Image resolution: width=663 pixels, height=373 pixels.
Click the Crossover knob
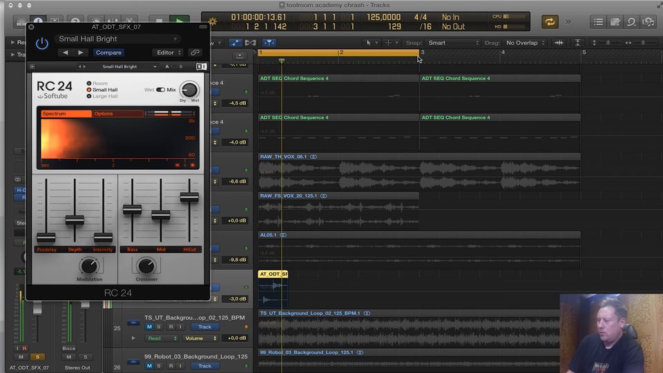point(146,265)
